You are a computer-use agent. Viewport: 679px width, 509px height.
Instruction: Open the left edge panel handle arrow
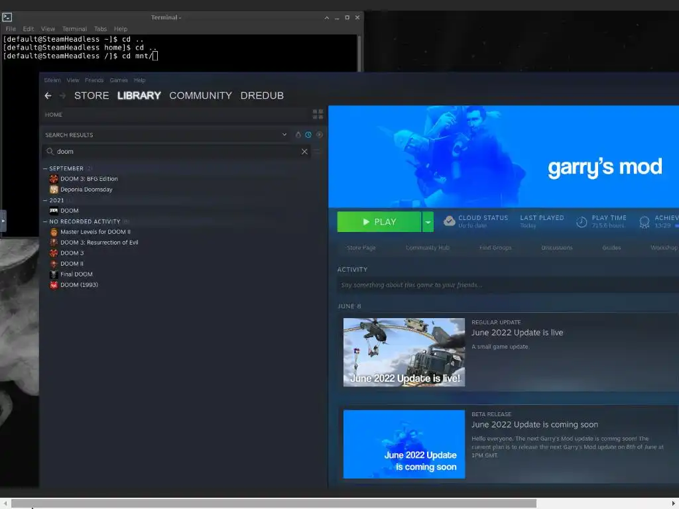(3, 221)
